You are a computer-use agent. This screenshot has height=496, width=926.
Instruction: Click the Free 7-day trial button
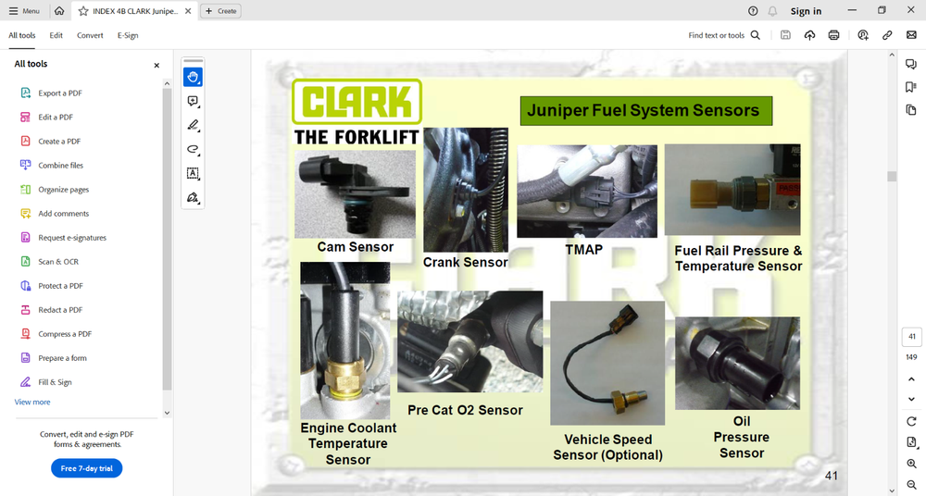tap(87, 468)
